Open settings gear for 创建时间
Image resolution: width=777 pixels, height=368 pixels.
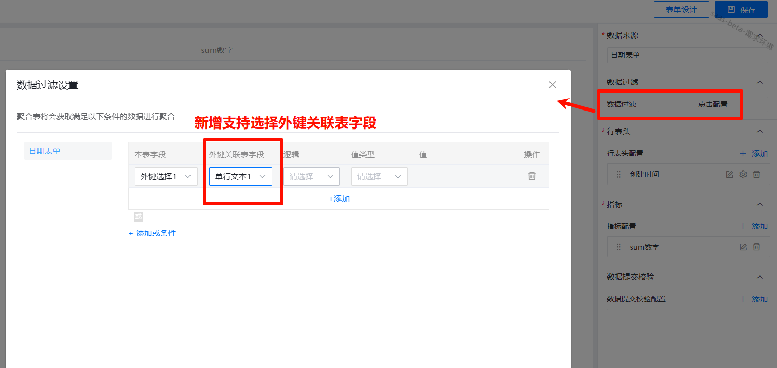743,175
